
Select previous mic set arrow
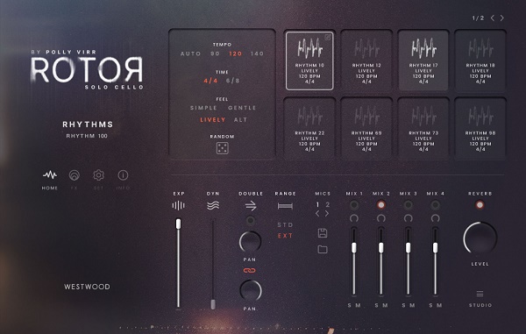pos(317,214)
